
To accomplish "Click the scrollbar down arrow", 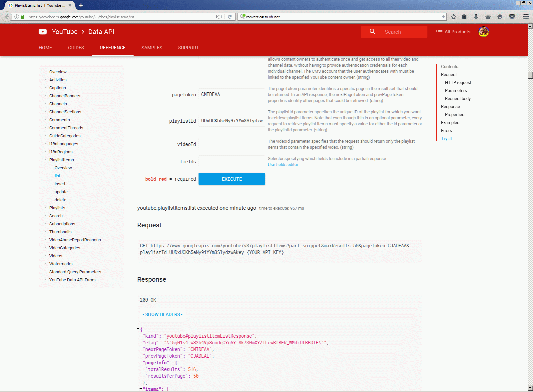I will (530, 388).
